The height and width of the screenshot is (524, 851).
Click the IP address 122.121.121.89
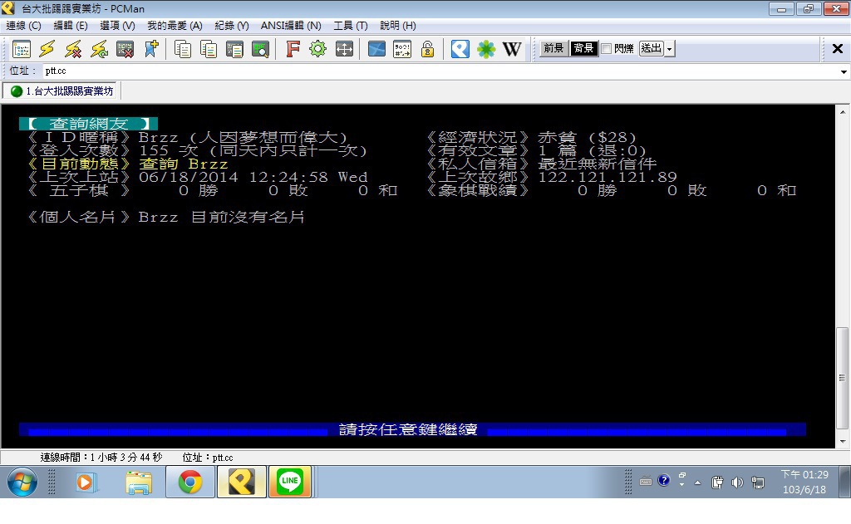click(608, 178)
